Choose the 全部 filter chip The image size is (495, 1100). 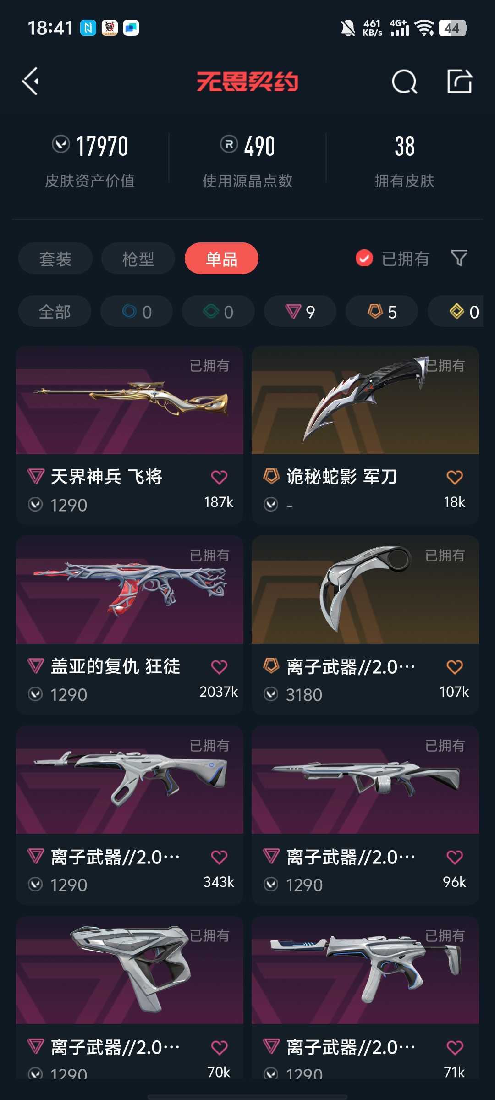[55, 312]
